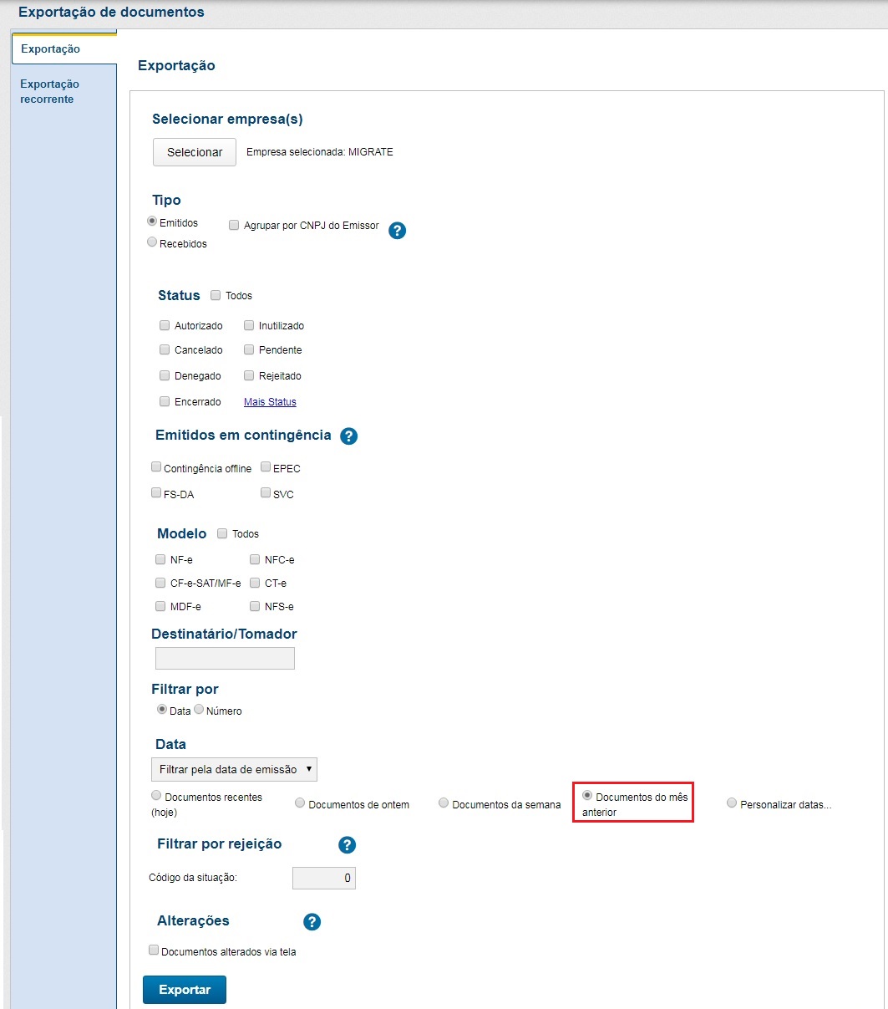Select Documentos de ontem radio option
Screen dimensions: 888x1009
pos(300,803)
